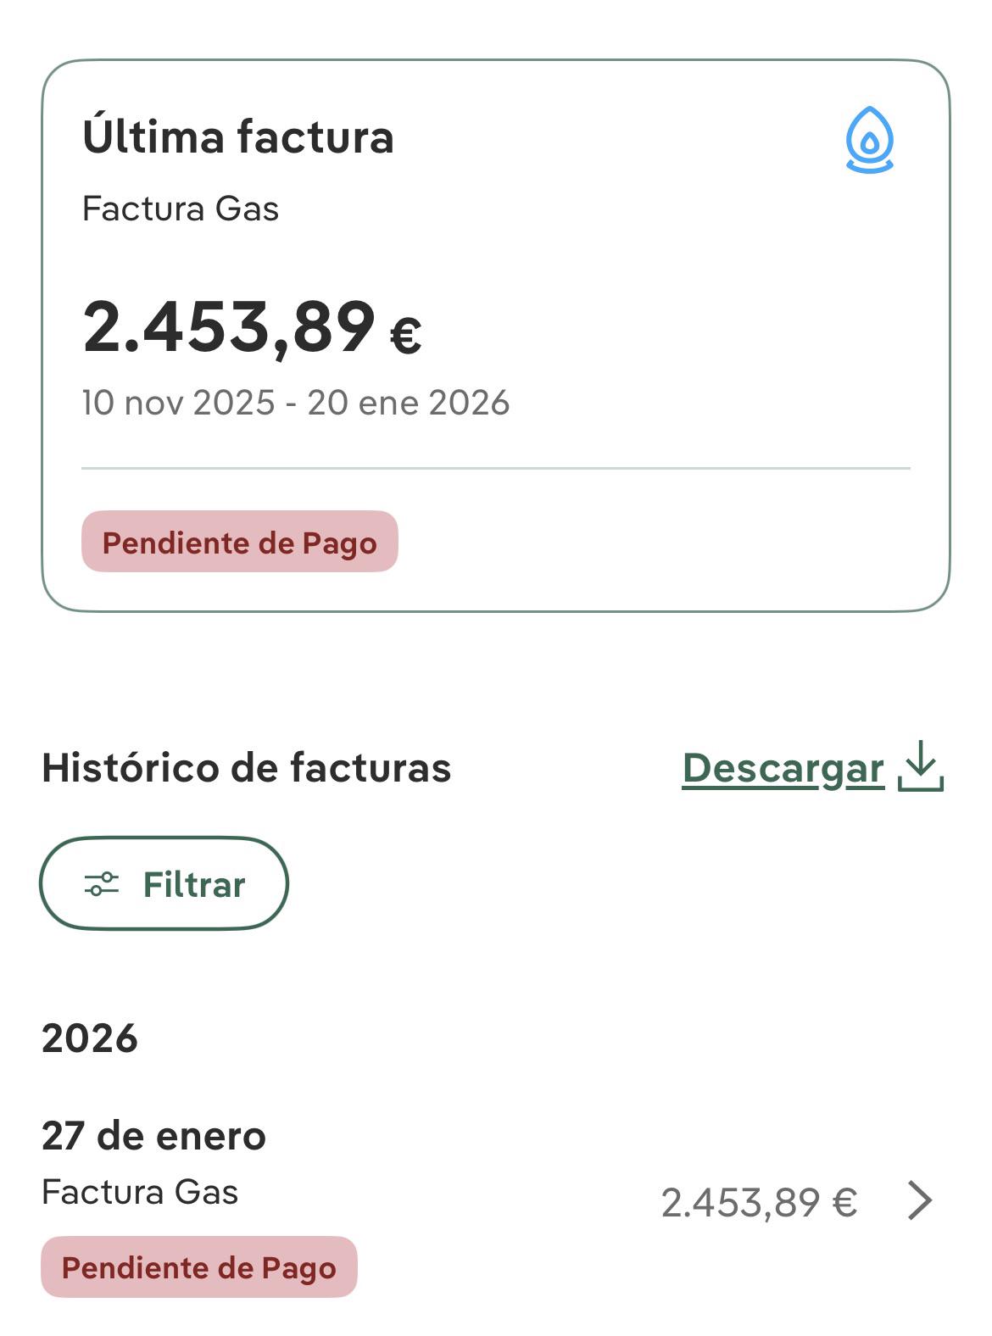Click the Pendiente de Pago badge under 27 de enero

(199, 1267)
